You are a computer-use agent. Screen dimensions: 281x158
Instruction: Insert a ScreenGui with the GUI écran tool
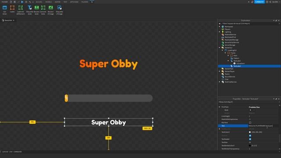click(5, 10)
